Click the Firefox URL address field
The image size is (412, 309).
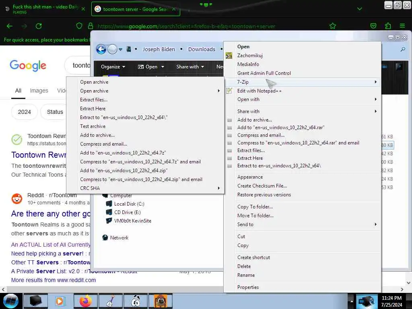186,26
